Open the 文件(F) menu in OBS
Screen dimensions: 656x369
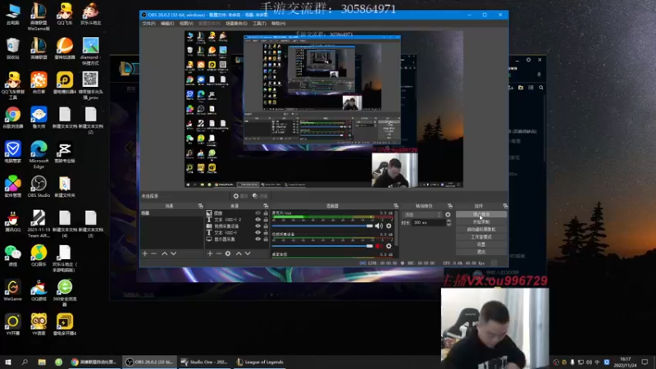pos(148,24)
